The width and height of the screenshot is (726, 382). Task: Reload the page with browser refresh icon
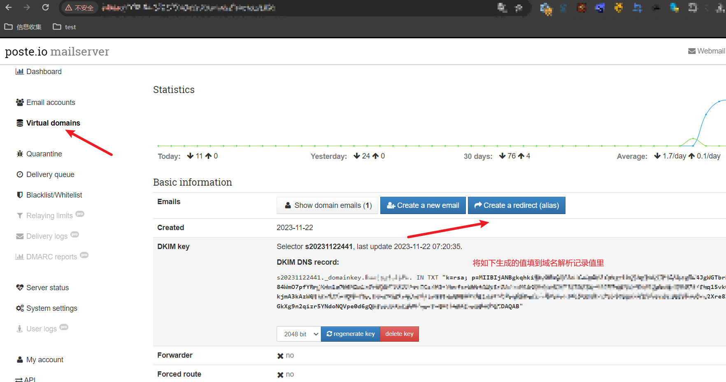(46, 7)
